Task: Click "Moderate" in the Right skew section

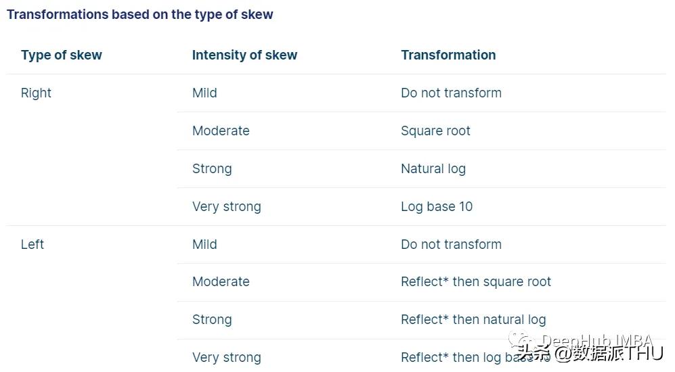Action: click(221, 131)
